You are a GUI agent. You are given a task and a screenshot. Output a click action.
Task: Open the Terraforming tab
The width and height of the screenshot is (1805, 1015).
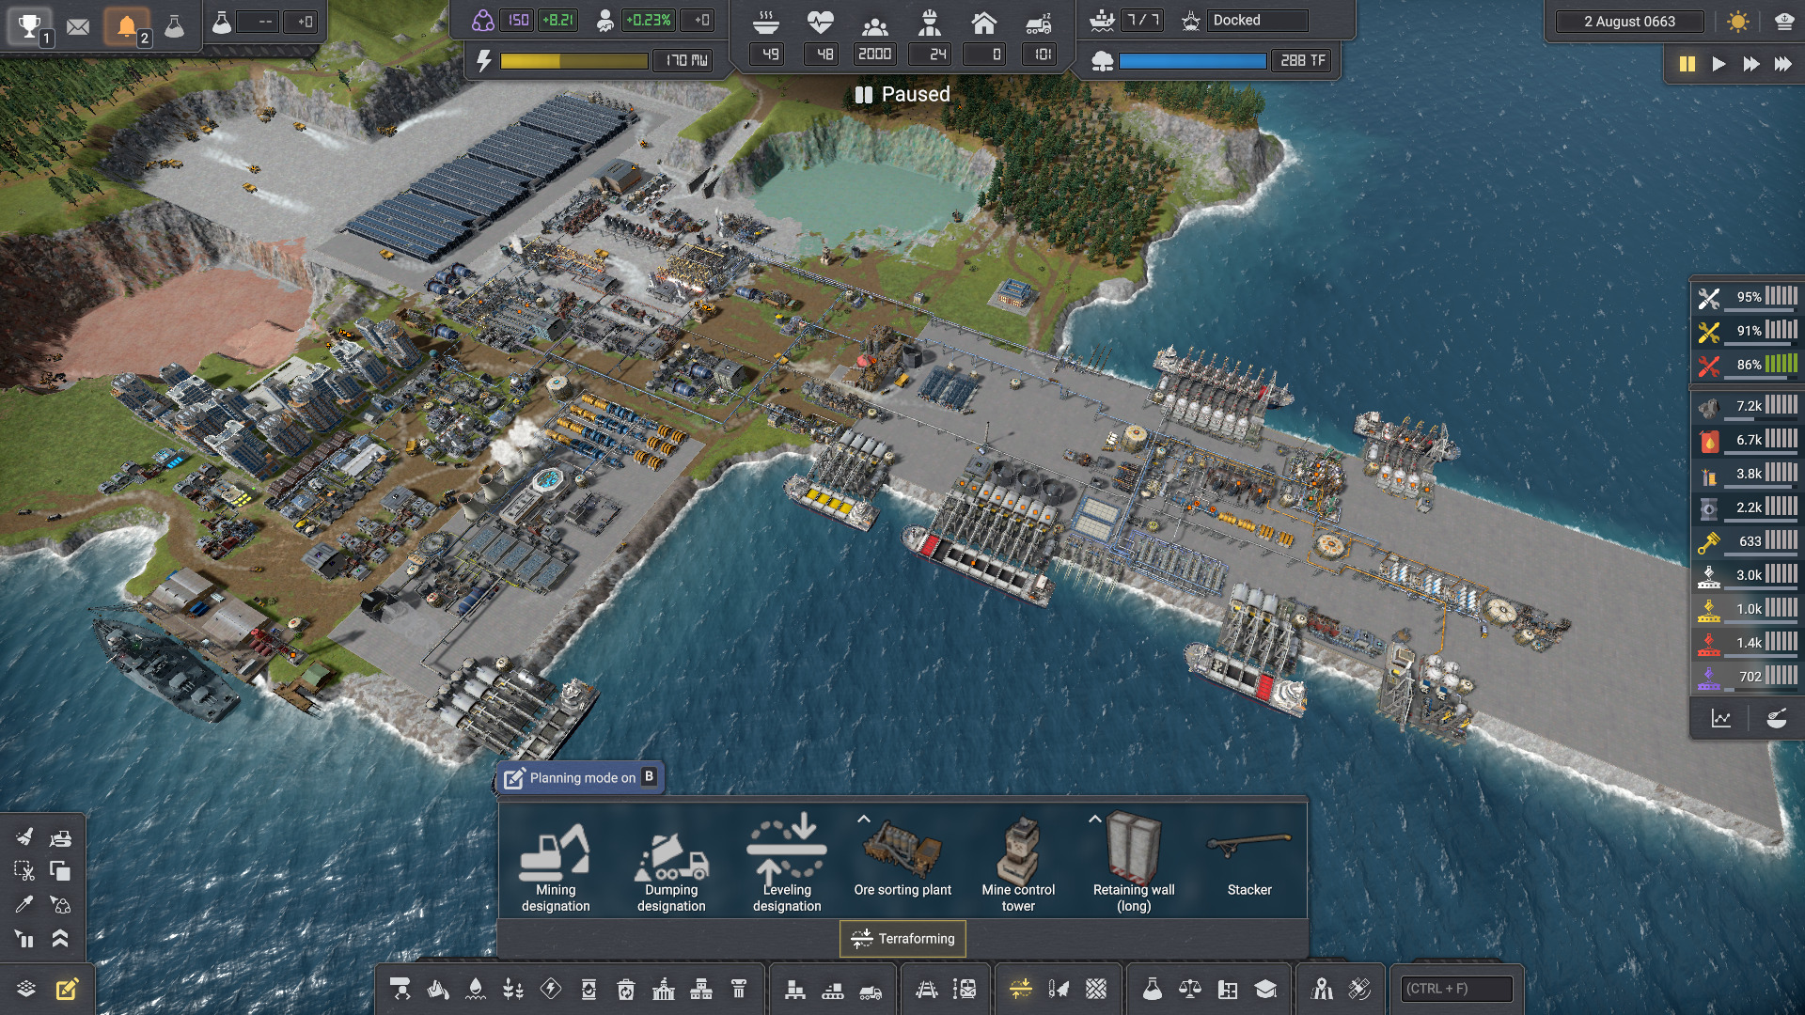click(902, 938)
